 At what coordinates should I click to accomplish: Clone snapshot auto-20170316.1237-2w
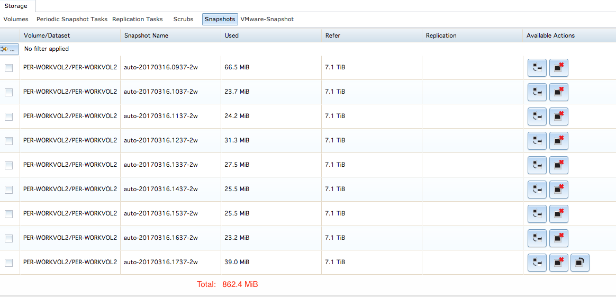537,141
